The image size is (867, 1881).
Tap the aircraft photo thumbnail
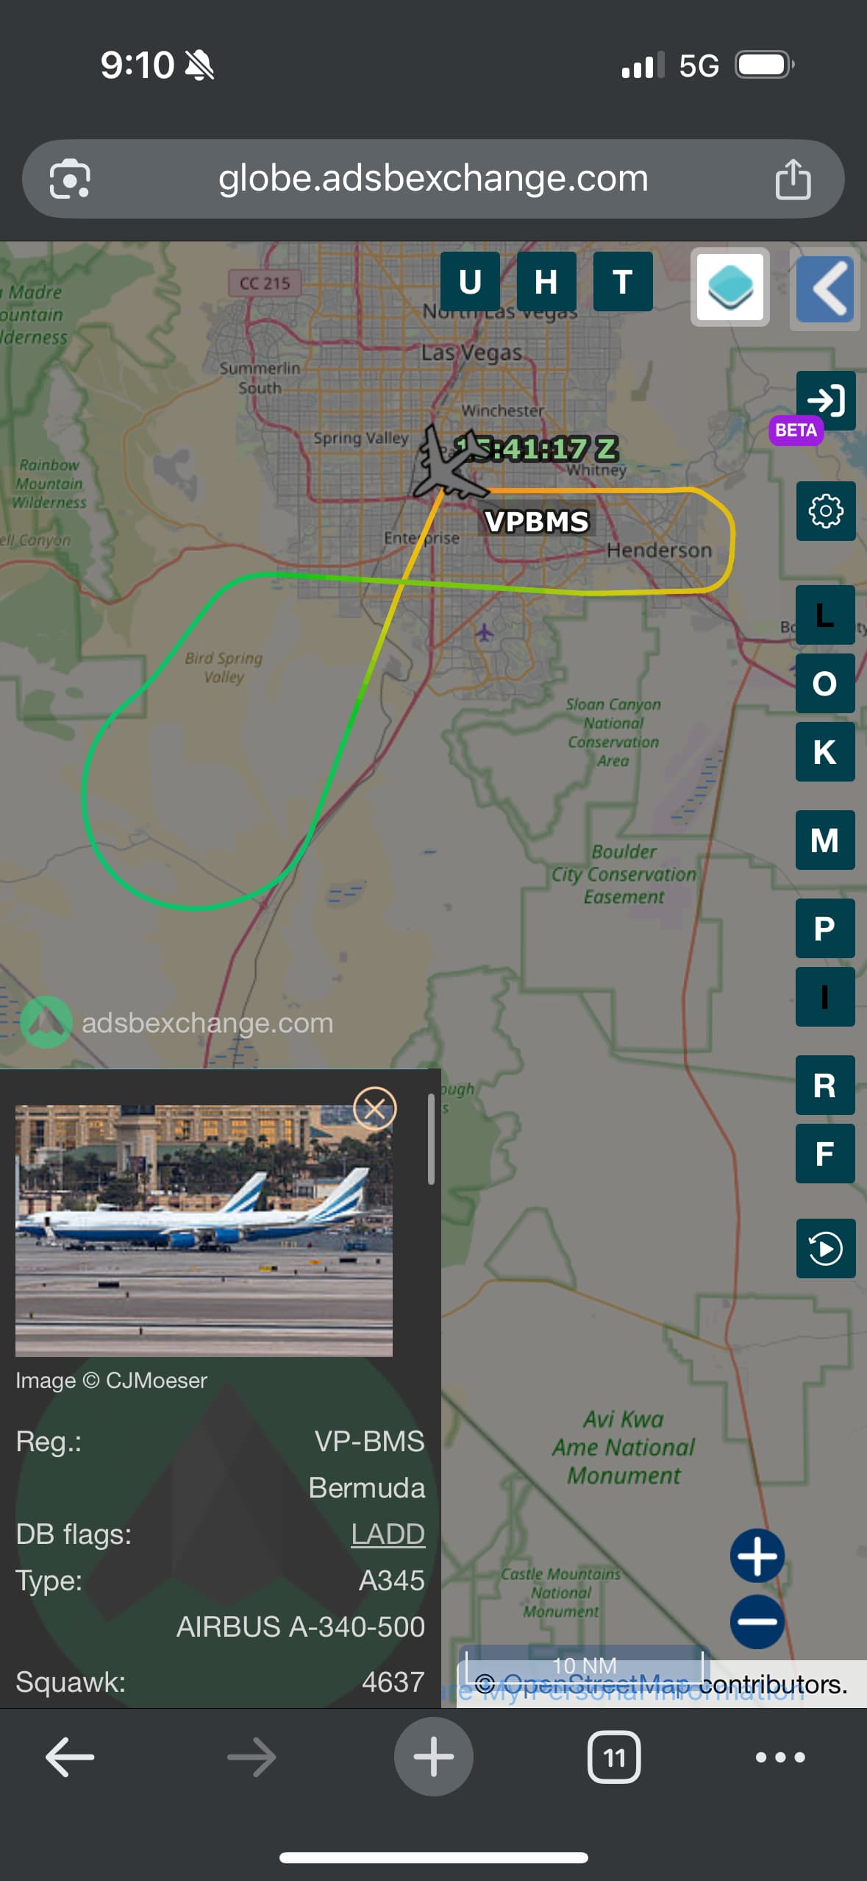pos(204,1230)
